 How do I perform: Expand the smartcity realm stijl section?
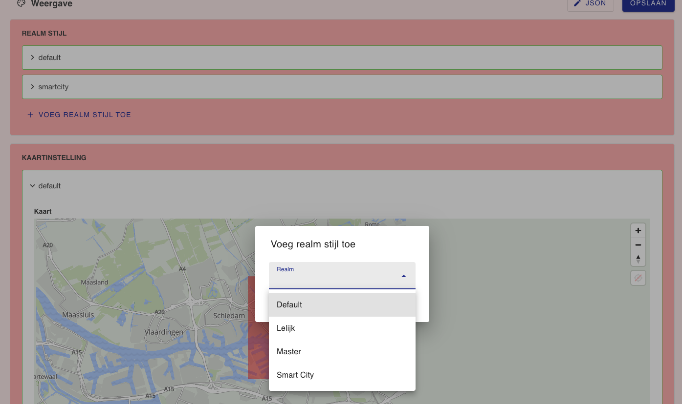pyautogui.click(x=32, y=86)
